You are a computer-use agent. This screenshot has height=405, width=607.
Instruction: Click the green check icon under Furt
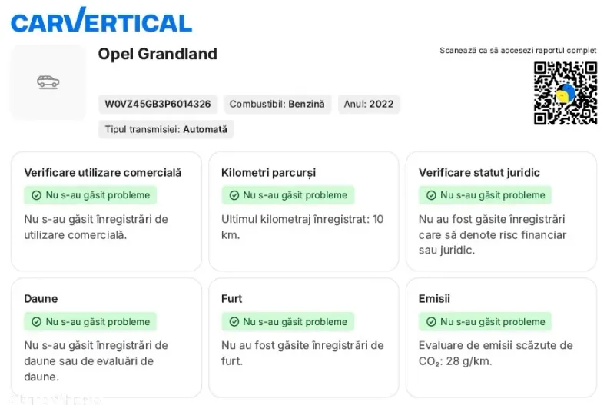pos(234,322)
